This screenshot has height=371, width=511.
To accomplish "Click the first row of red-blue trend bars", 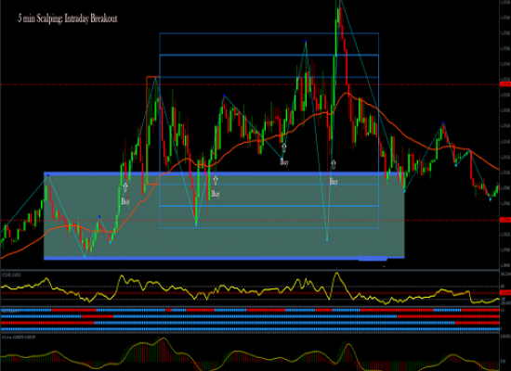I will pos(250,310).
